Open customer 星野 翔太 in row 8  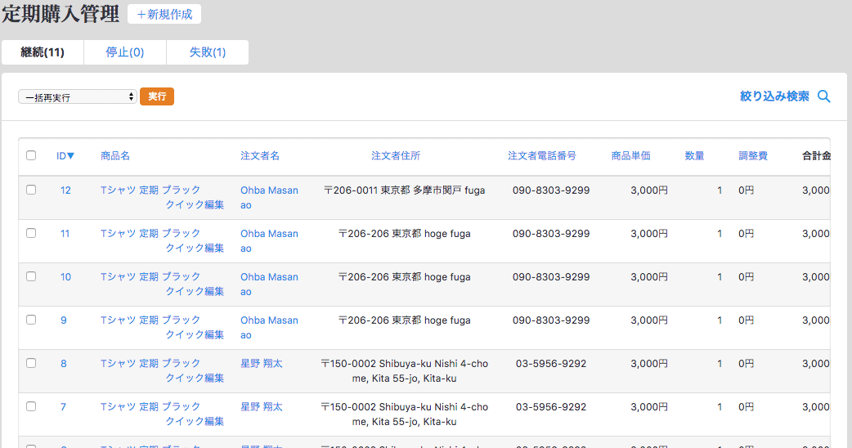pyautogui.click(x=261, y=363)
